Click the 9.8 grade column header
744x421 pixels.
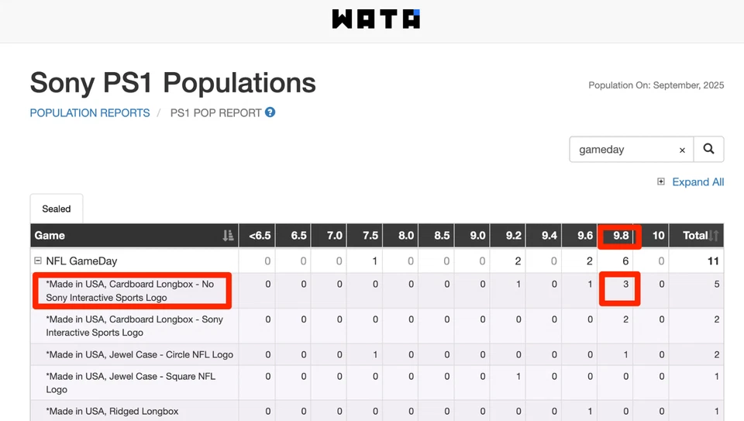pyautogui.click(x=621, y=236)
